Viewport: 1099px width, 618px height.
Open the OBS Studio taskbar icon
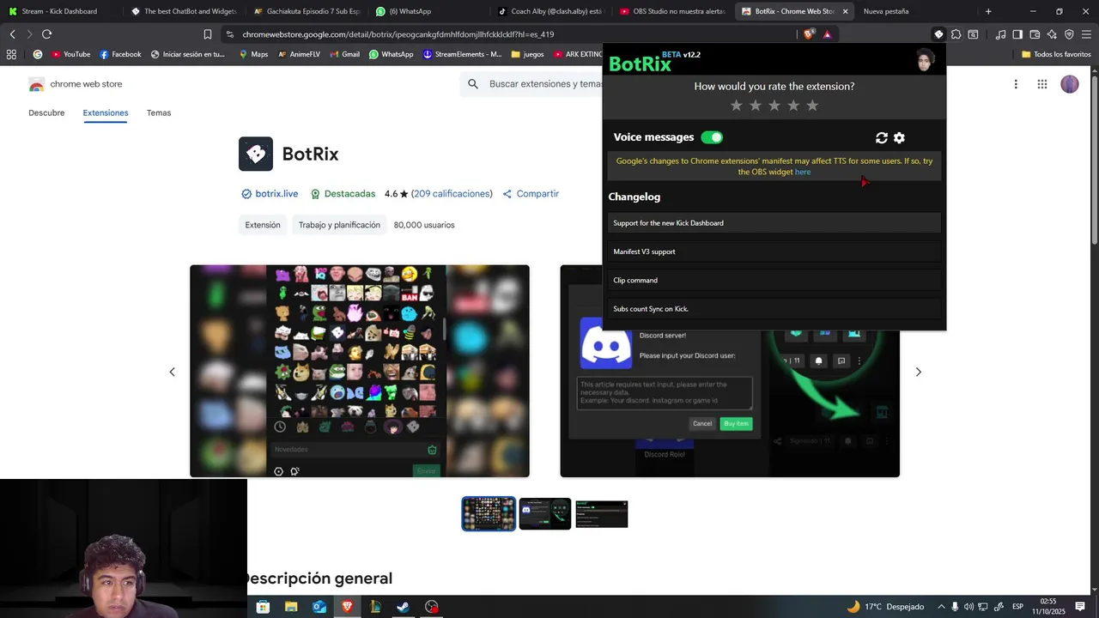click(x=431, y=607)
